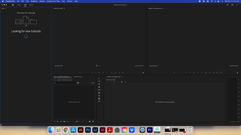Image resolution: width=241 pixels, height=135 pixels.
Task: Select the Track Select Forward tool
Action: click(99, 81)
